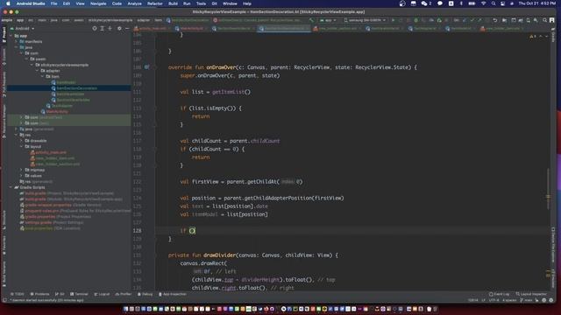
Task: Click the Wi-Fi status icon in the menu bar
Action: pos(483,3)
